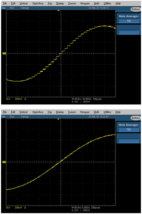Click Tek logo in upper window

(x=4, y=8)
